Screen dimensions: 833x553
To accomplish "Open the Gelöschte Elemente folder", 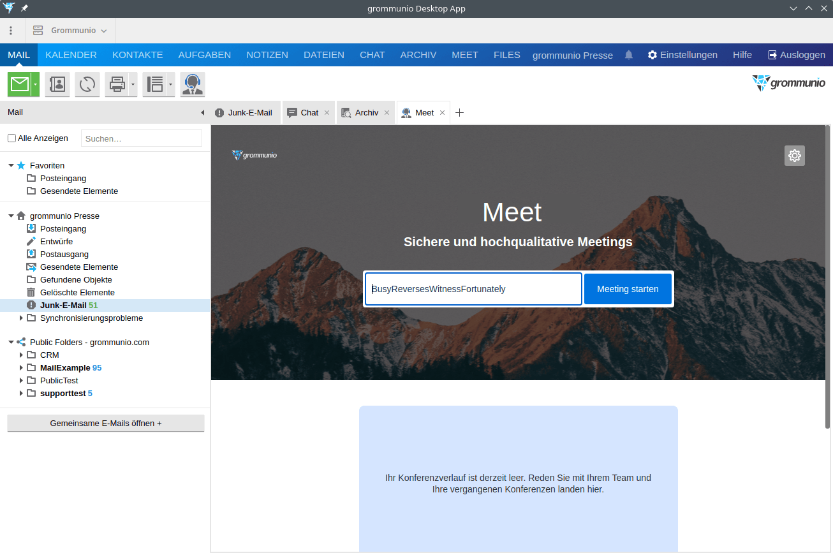I will pyautogui.click(x=77, y=292).
